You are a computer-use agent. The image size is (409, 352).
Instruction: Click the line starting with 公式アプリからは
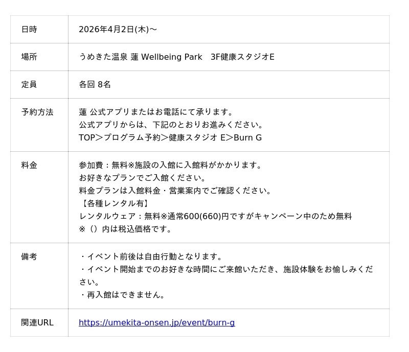tap(171, 125)
